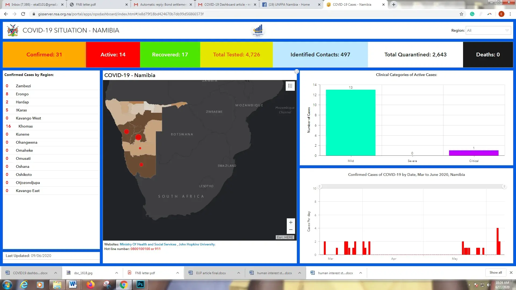The height and width of the screenshot is (290, 516).
Task: Select Erongo region row with 8 cases
Action: [x=51, y=94]
